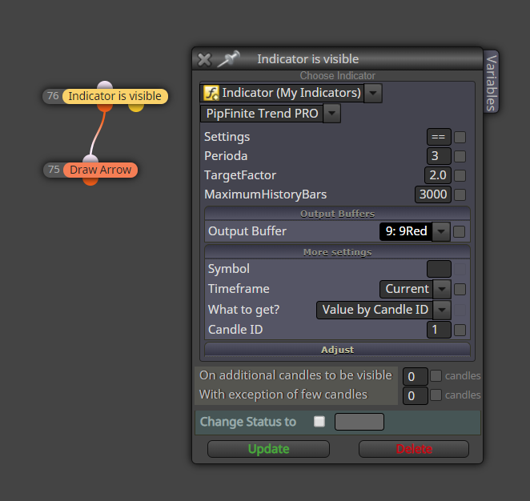Click the 9: 9Red buffer value

[406, 231]
